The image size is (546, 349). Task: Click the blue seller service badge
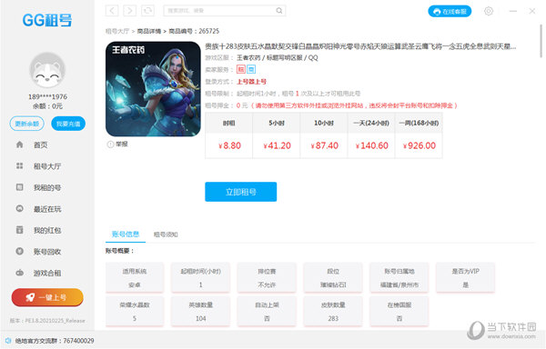(251, 69)
